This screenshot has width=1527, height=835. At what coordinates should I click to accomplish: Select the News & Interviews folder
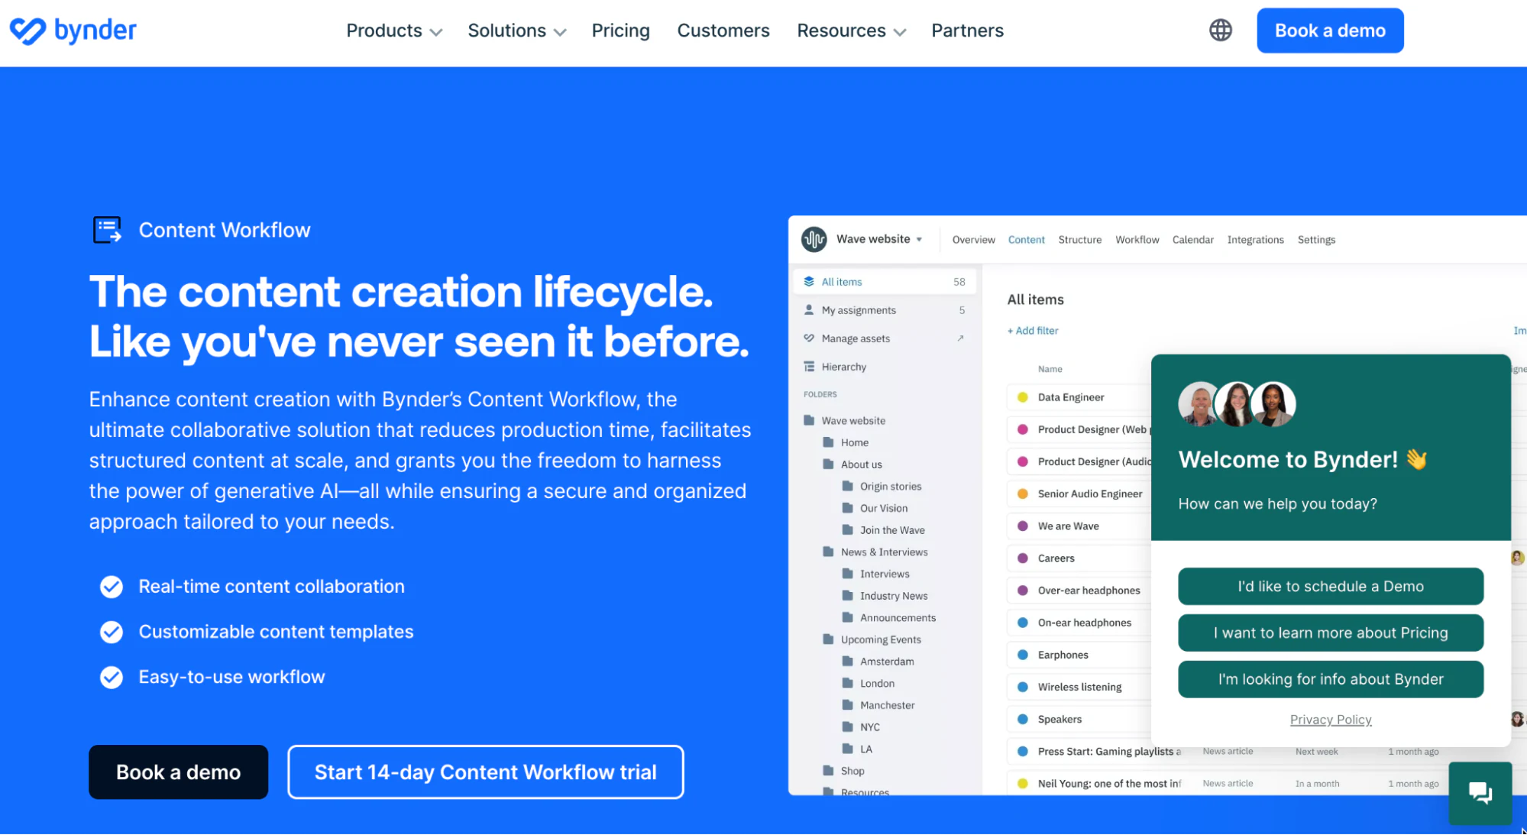[875, 552]
